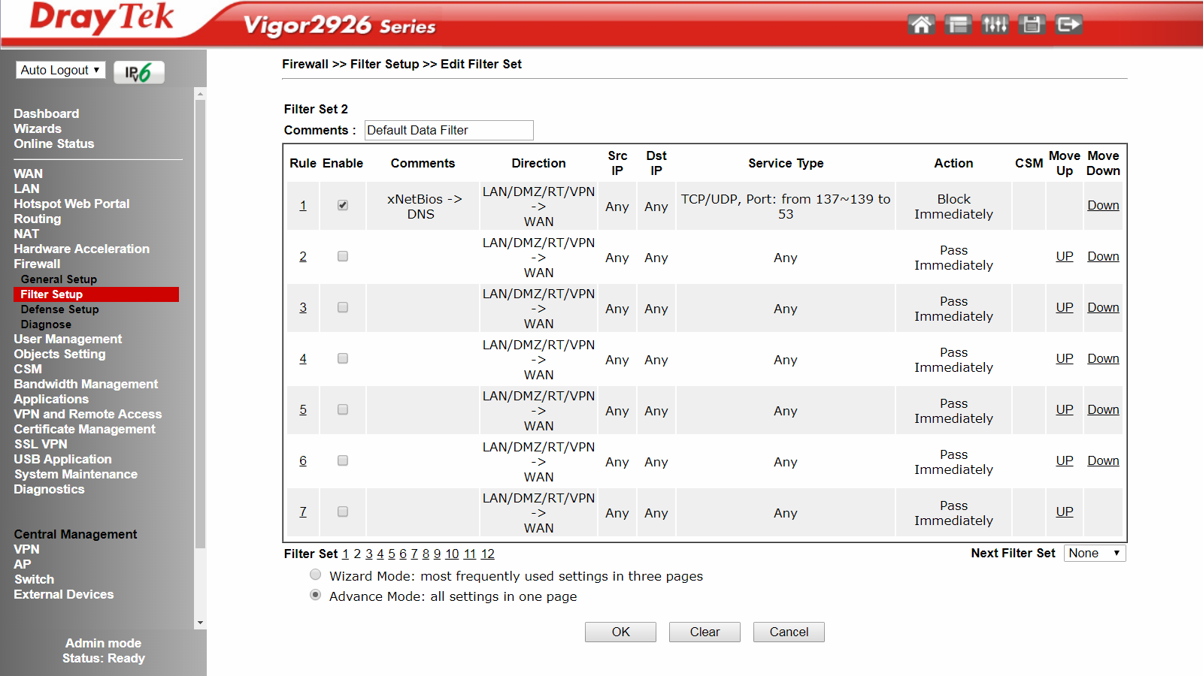The width and height of the screenshot is (1203, 676).
Task: Open User Management menu
Action: coord(68,339)
